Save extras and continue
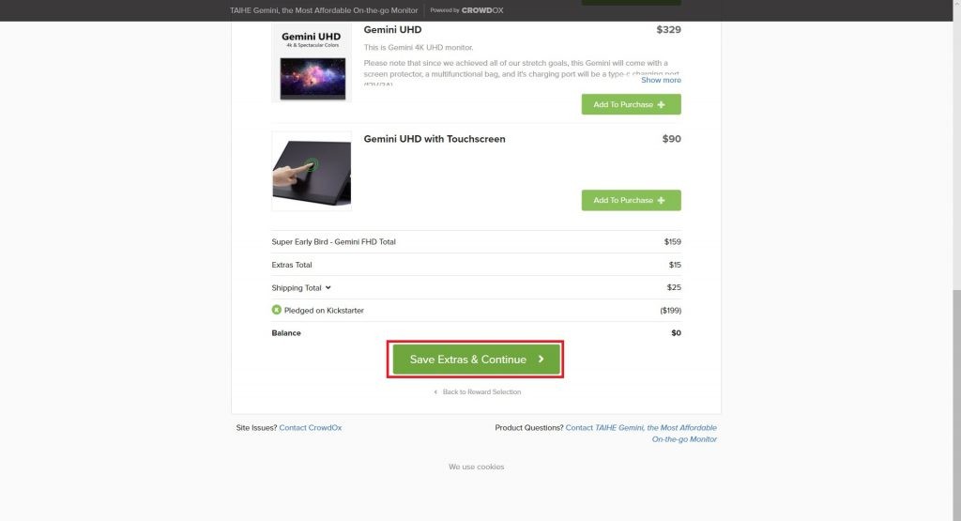The image size is (961, 521). point(476,360)
